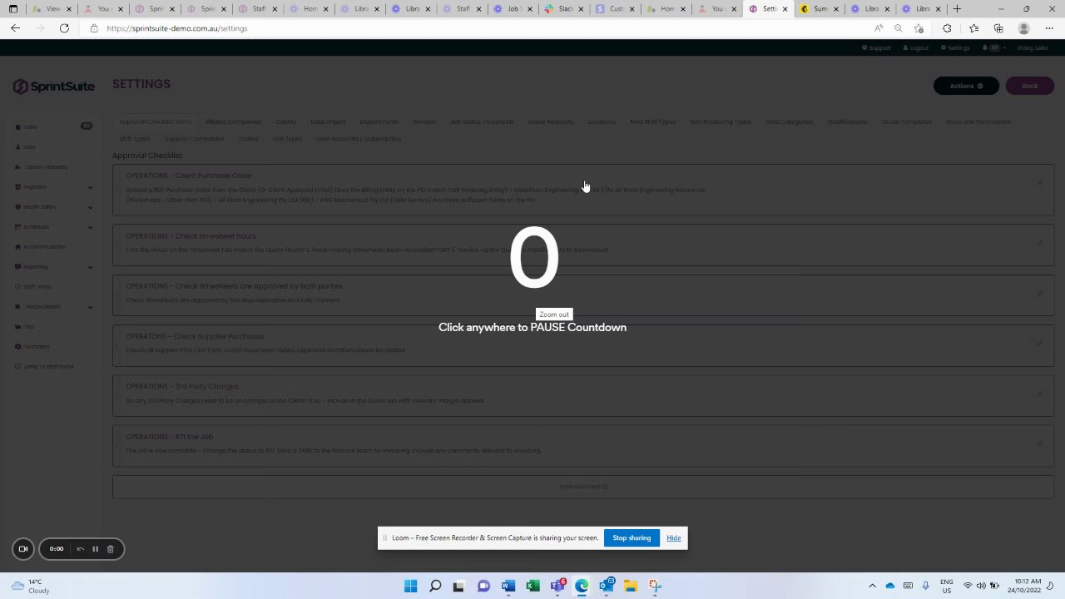Screen dimensions: 1065x599
Task: Select the Supplier Companies tab
Action: [x=194, y=139]
